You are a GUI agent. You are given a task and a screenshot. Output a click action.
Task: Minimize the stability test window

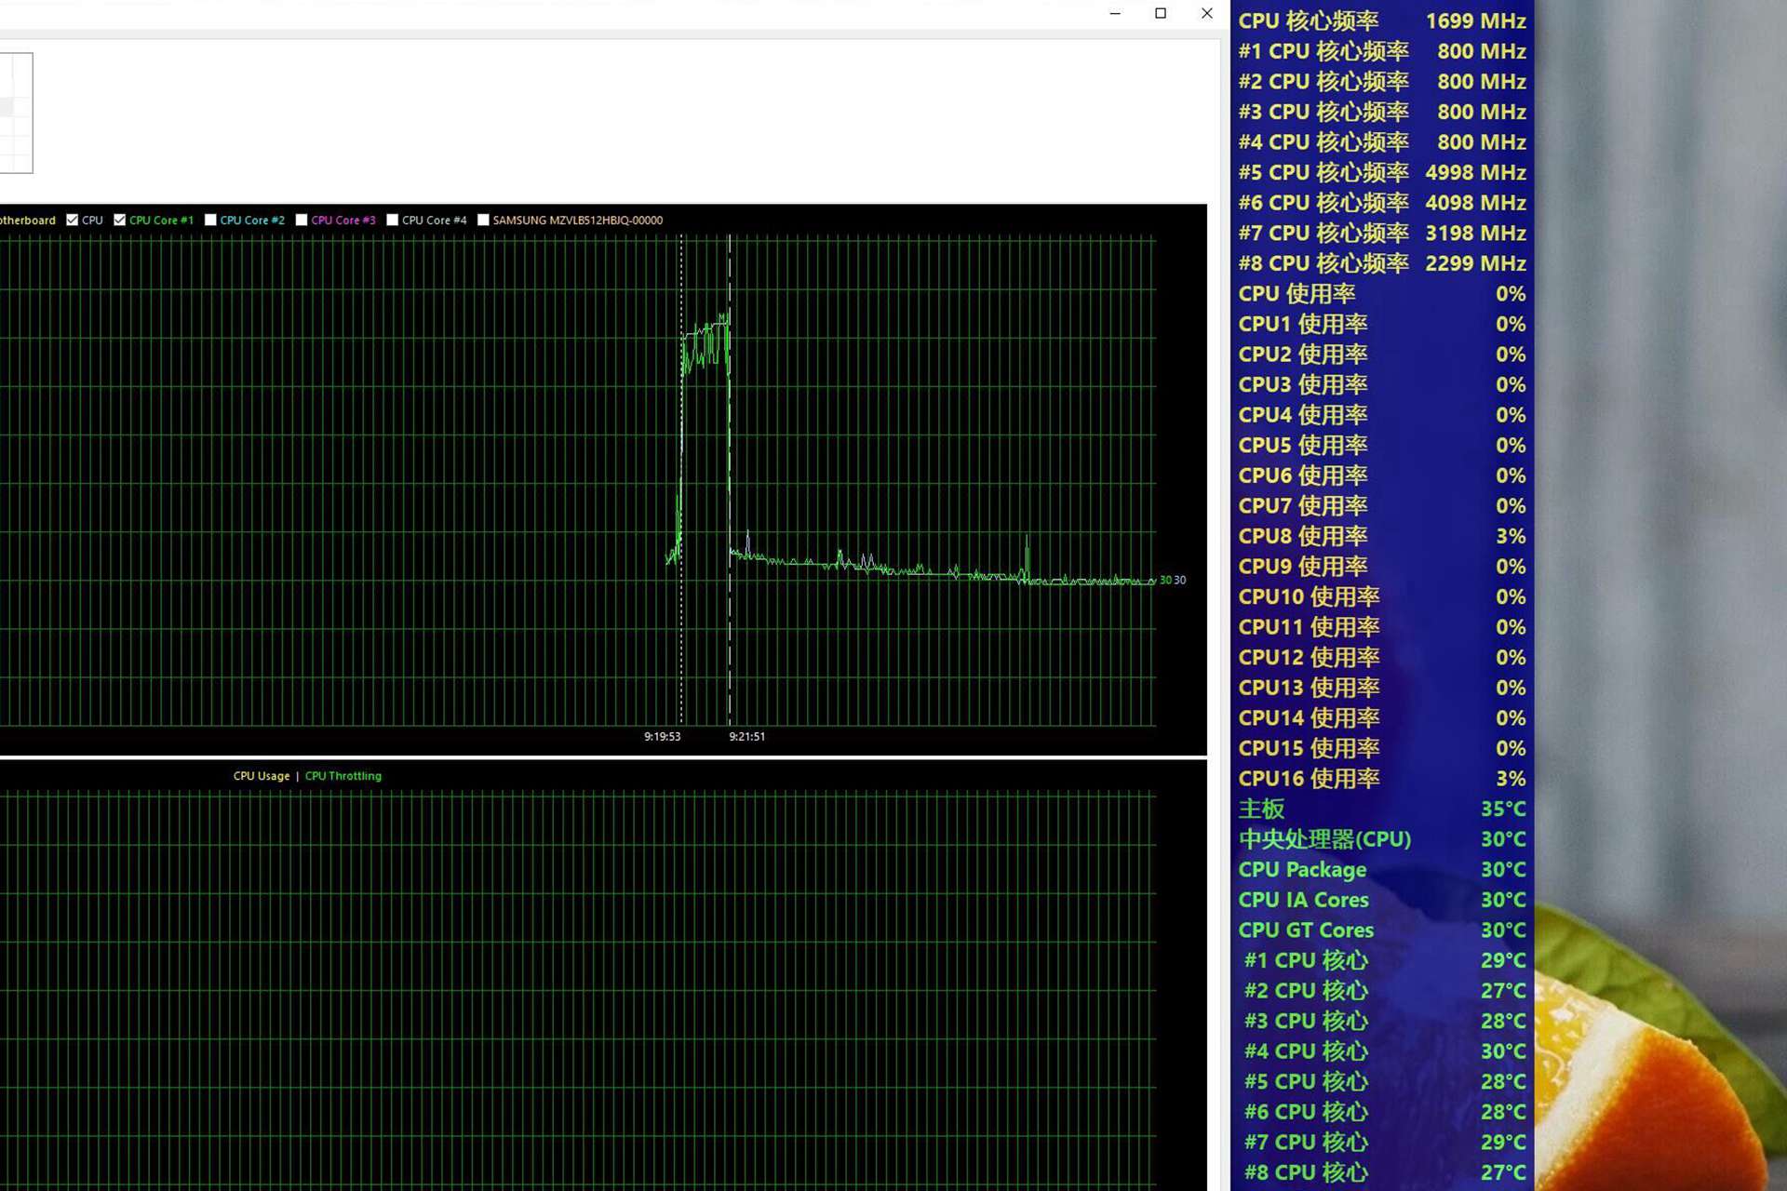tap(1115, 13)
